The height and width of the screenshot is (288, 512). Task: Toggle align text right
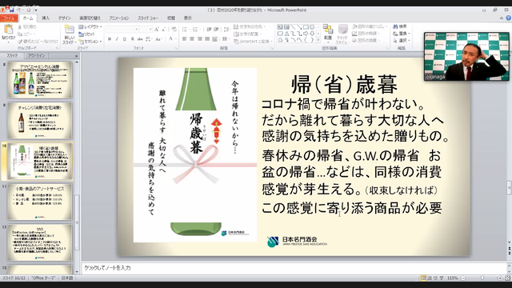[199, 39]
